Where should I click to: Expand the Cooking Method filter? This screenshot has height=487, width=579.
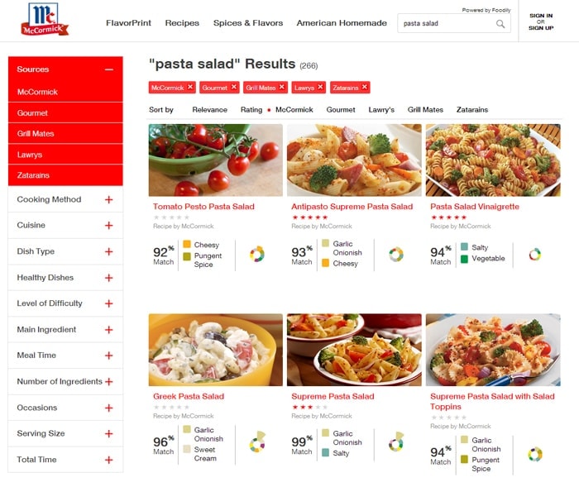pyautogui.click(x=108, y=200)
